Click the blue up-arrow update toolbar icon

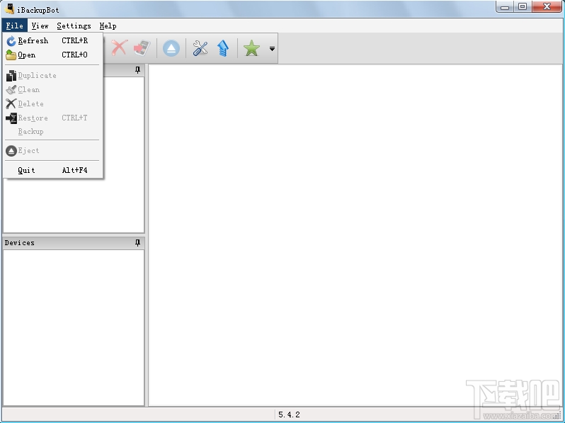tap(223, 48)
